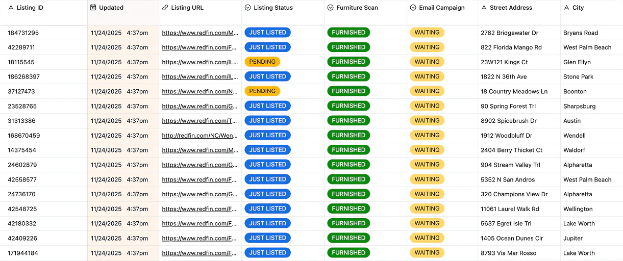Click the select icon beside Email Campaign header
This screenshot has width=623, height=261.
413,8
